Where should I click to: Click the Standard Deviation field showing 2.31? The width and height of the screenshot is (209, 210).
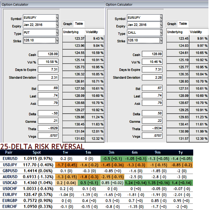click(48, 77)
